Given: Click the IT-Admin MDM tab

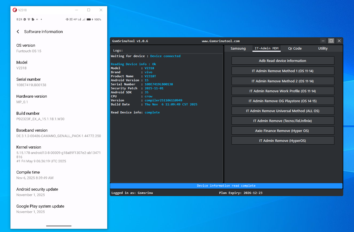Looking at the screenshot, I should tap(266, 49).
